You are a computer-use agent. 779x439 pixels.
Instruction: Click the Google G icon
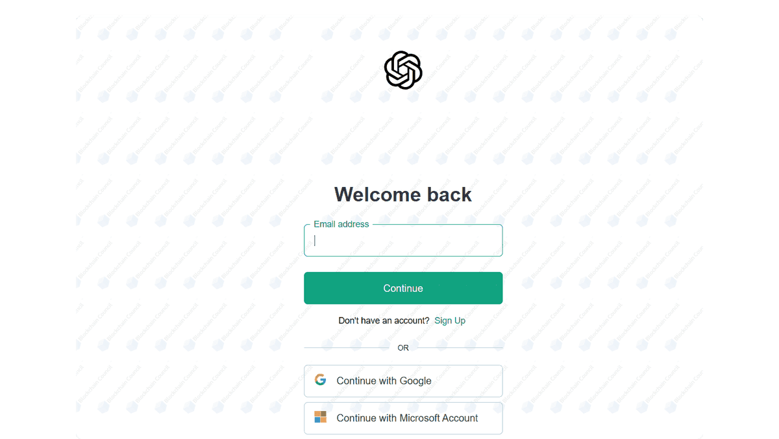[x=320, y=380]
